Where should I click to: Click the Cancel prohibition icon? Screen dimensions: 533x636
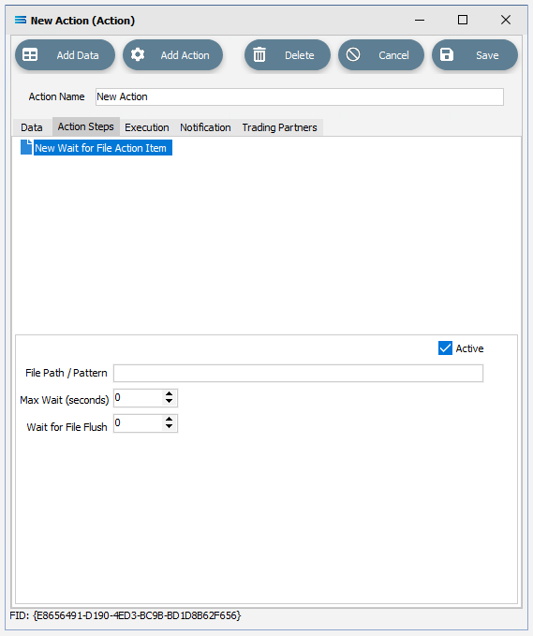tap(353, 54)
